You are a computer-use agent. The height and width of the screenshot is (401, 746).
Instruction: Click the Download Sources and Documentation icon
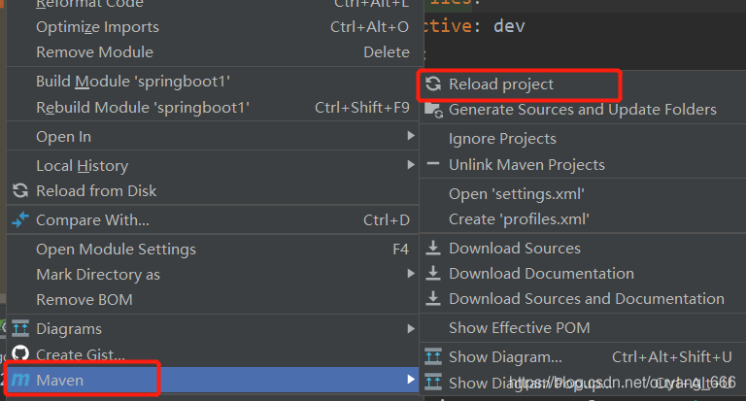point(433,298)
